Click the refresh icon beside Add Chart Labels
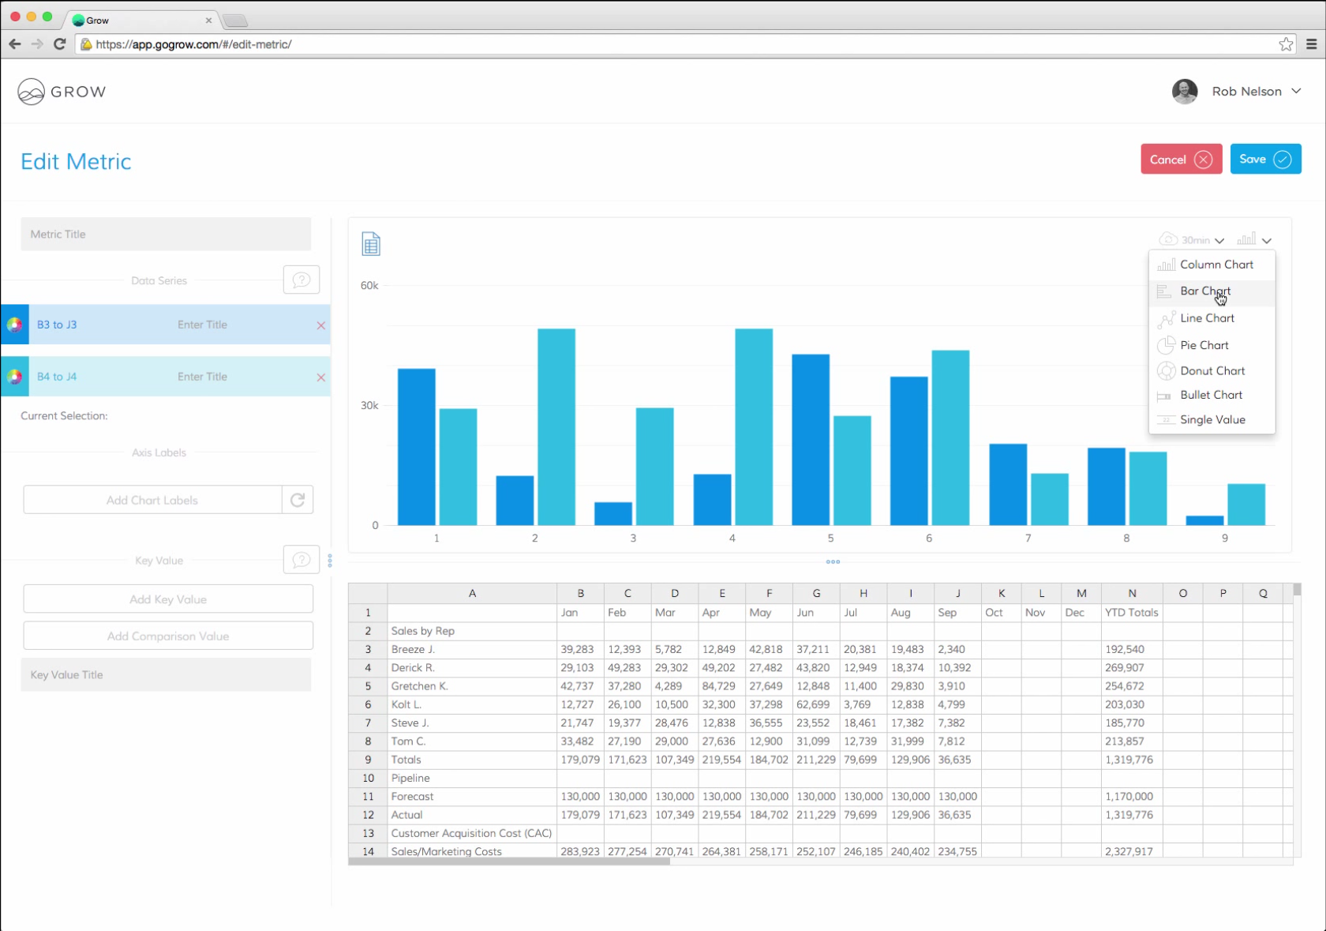1326x931 pixels. tap(298, 500)
